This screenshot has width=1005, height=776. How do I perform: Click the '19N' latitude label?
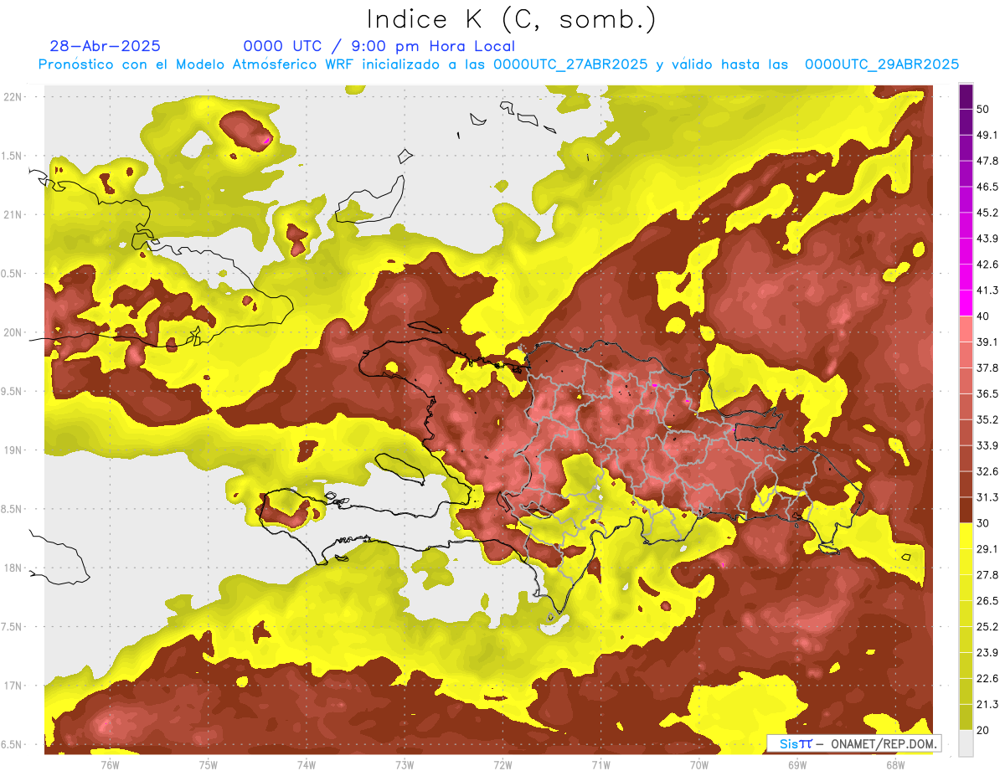coord(13,450)
